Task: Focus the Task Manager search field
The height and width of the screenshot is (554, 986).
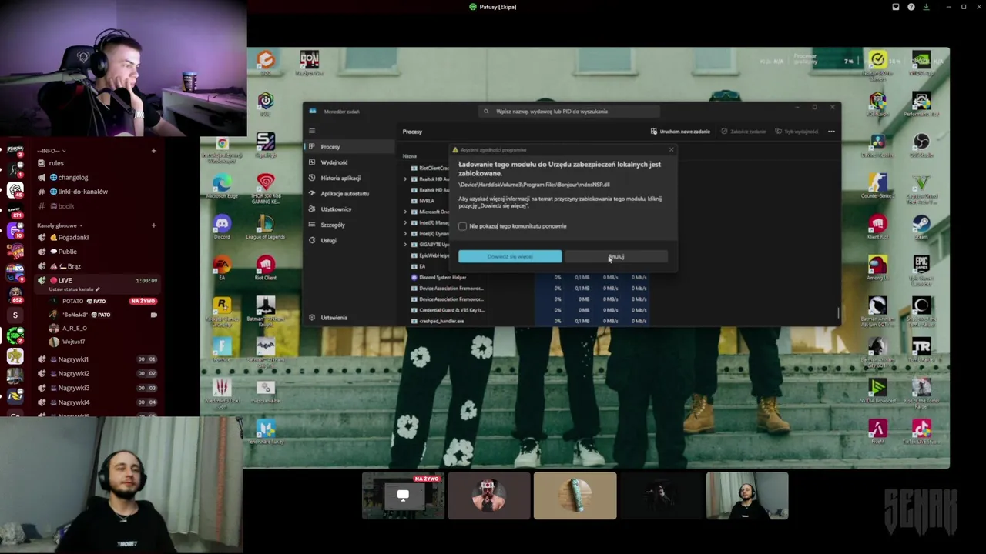Action: tap(570, 112)
